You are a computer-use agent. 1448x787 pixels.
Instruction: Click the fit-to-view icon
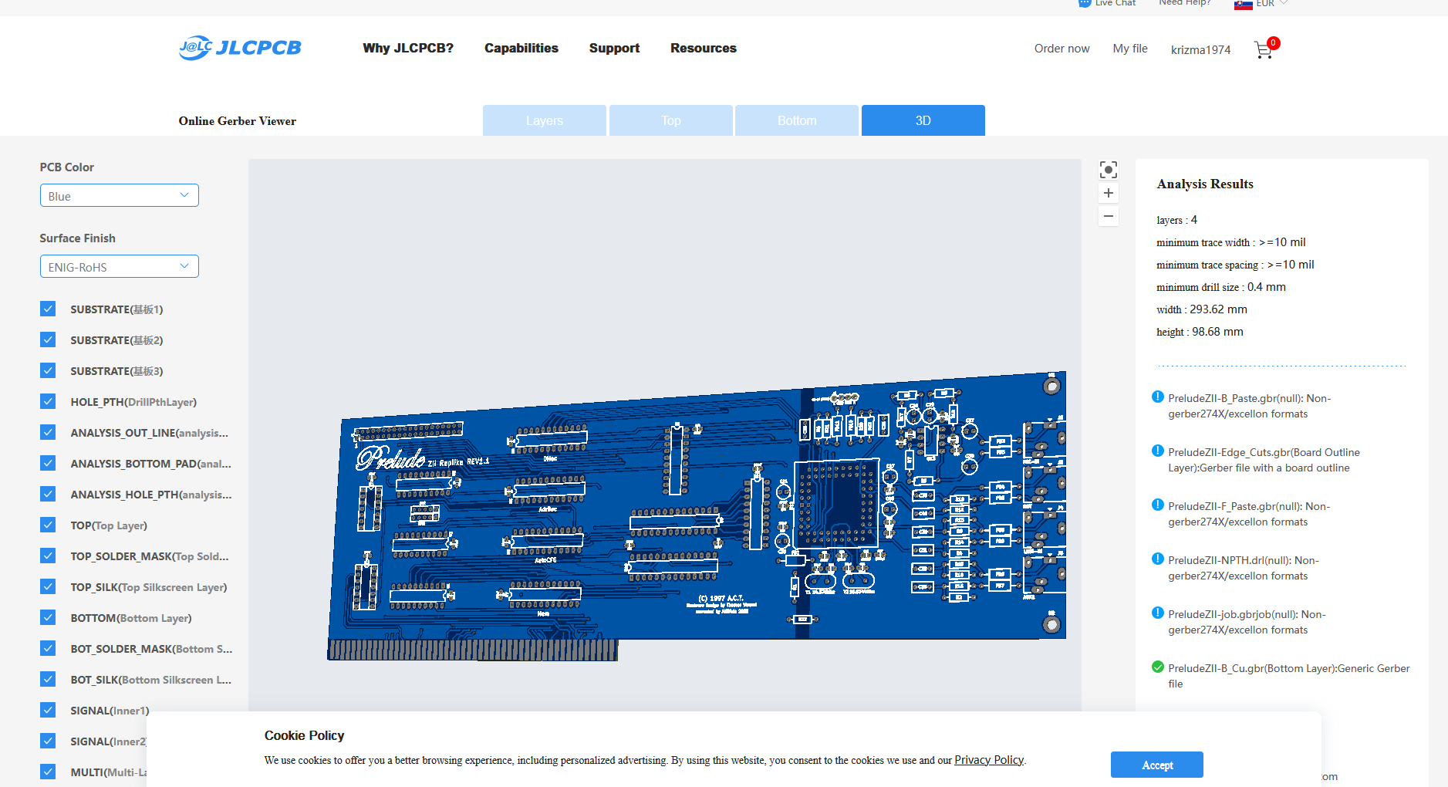pos(1108,170)
